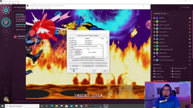The width and height of the screenshot is (193, 108).
Task: Open the second game channel circle in the sidebar
Action: 6,31
